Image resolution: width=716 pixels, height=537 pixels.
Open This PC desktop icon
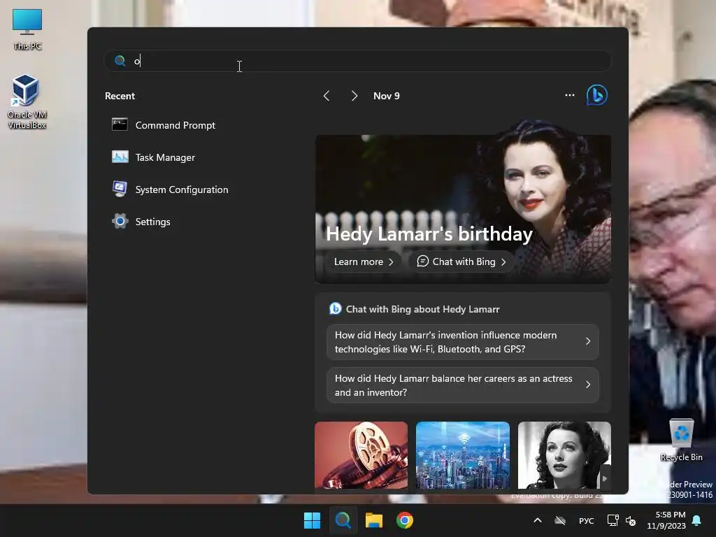27,29
